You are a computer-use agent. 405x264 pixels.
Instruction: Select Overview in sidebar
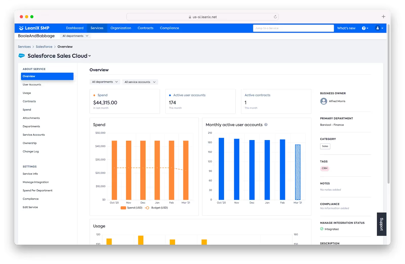pos(47,76)
